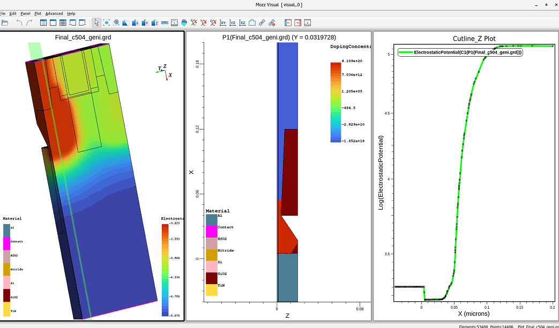Open the Help menu
Screen dimensions: 559x328
click(71, 13)
